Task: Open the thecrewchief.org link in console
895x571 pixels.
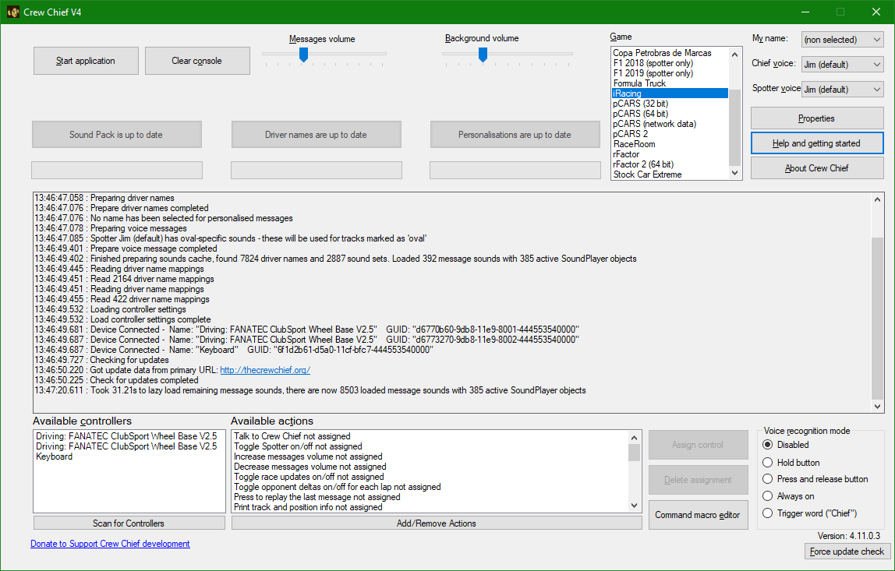Action: pyautogui.click(x=265, y=370)
